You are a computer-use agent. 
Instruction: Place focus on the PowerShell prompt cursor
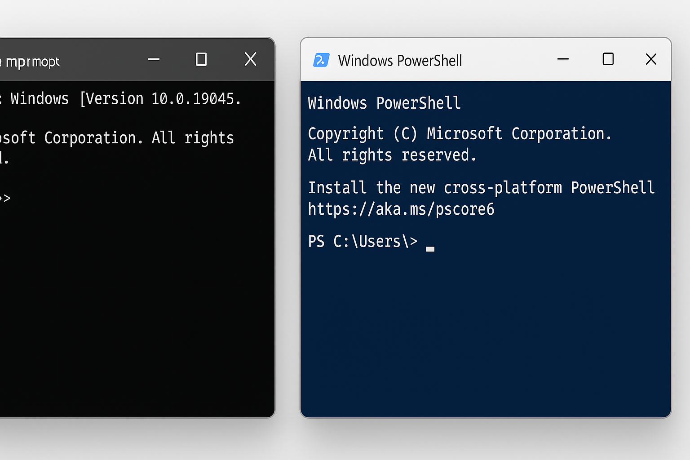click(430, 249)
